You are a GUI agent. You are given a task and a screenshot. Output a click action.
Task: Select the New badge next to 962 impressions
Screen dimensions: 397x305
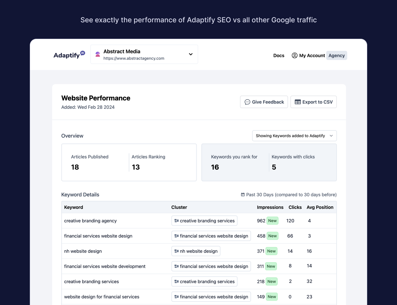[x=272, y=221]
